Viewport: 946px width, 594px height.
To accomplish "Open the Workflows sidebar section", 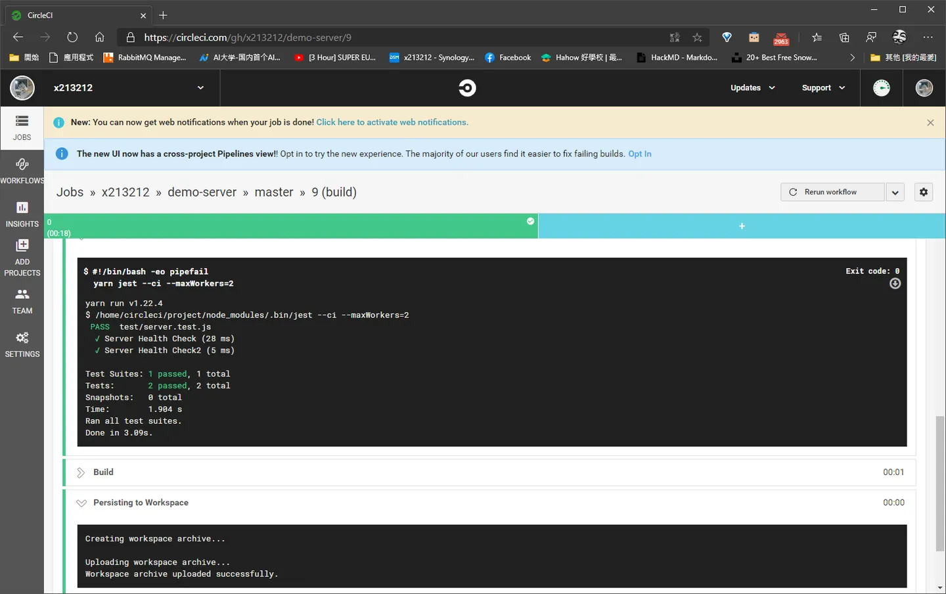I will point(22,171).
